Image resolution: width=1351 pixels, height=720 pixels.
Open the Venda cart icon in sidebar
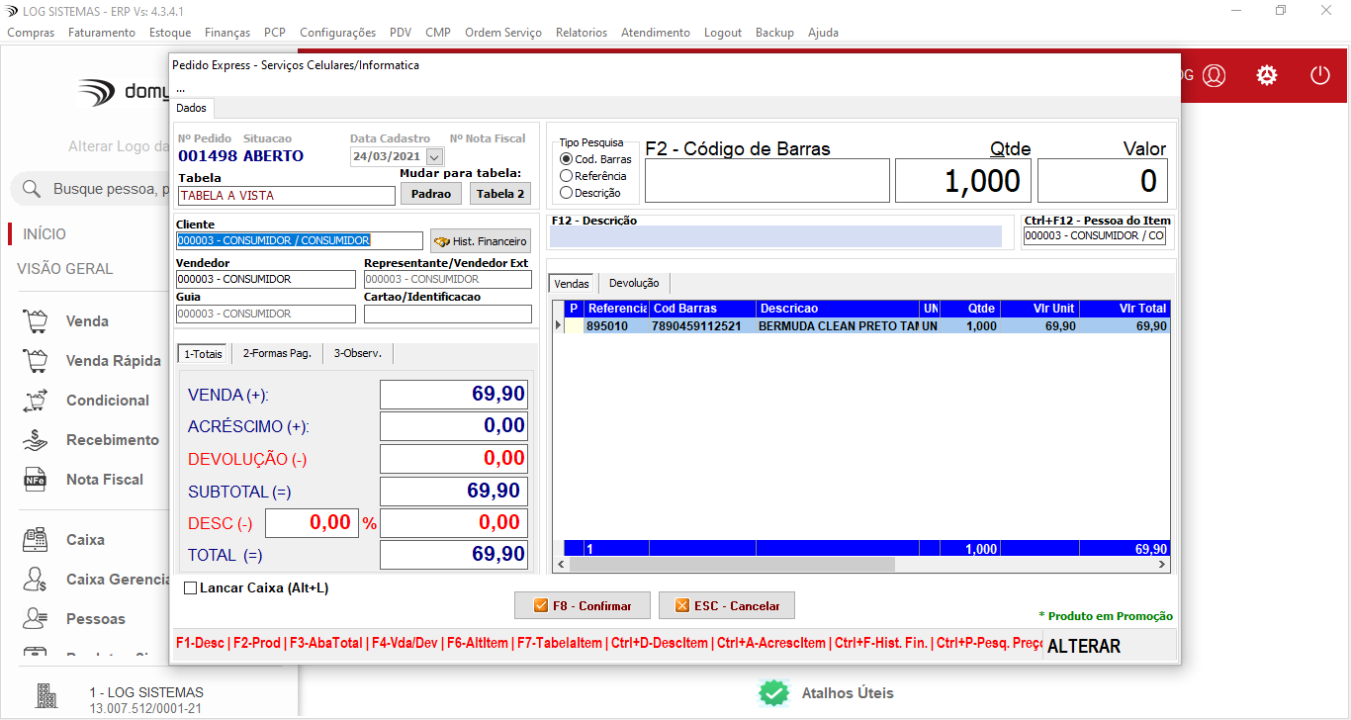tap(36, 321)
